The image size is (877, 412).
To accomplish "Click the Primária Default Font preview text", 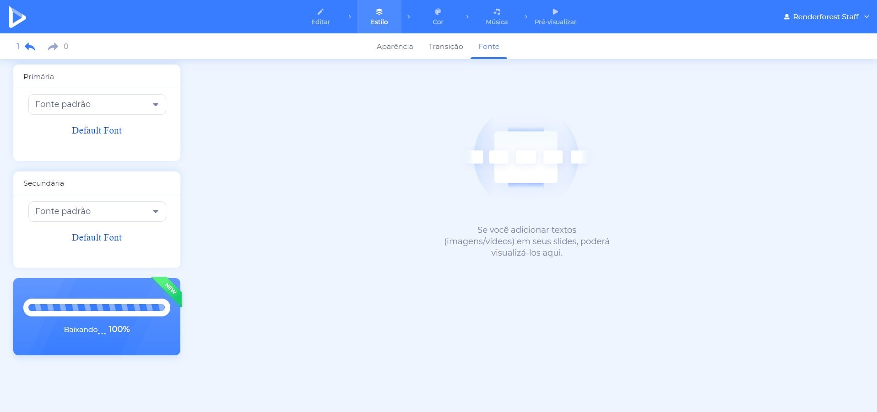I will 97,130.
